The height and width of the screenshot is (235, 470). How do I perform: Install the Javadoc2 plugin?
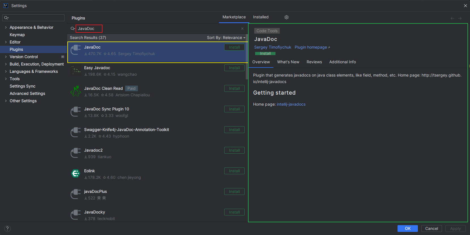coord(234,150)
